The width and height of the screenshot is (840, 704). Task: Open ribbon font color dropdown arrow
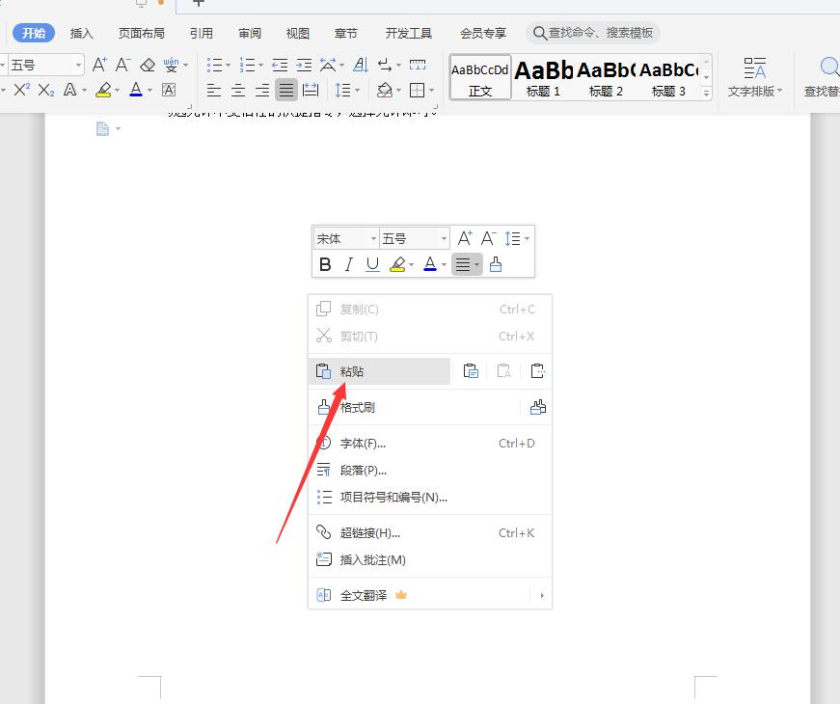tap(149, 90)
